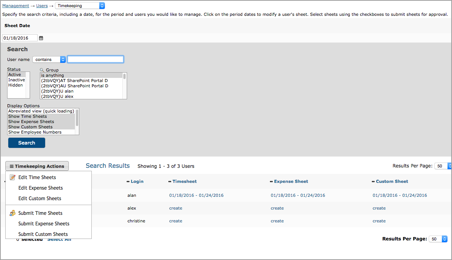Click login name 'alan' in results
452x260 pixels.
coord(132,195)
